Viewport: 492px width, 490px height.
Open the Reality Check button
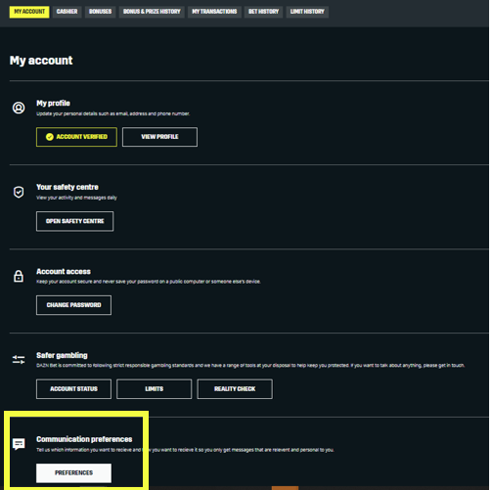(235, 389)
